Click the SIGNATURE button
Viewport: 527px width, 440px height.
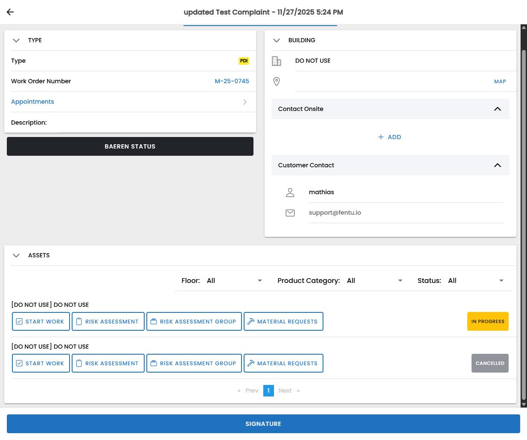[263, 424]
